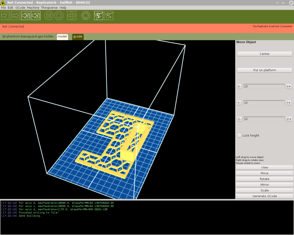Click the Build to machine toolbar icon
This screenshot has width=294, height=235.
click(x=6, y=16)
